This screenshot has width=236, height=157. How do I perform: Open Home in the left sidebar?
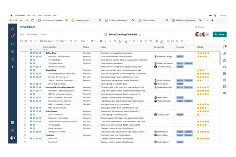coord(13,28)
